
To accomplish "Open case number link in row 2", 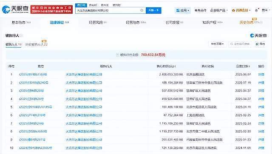I will pyautogui.click(x=34, y=83).
